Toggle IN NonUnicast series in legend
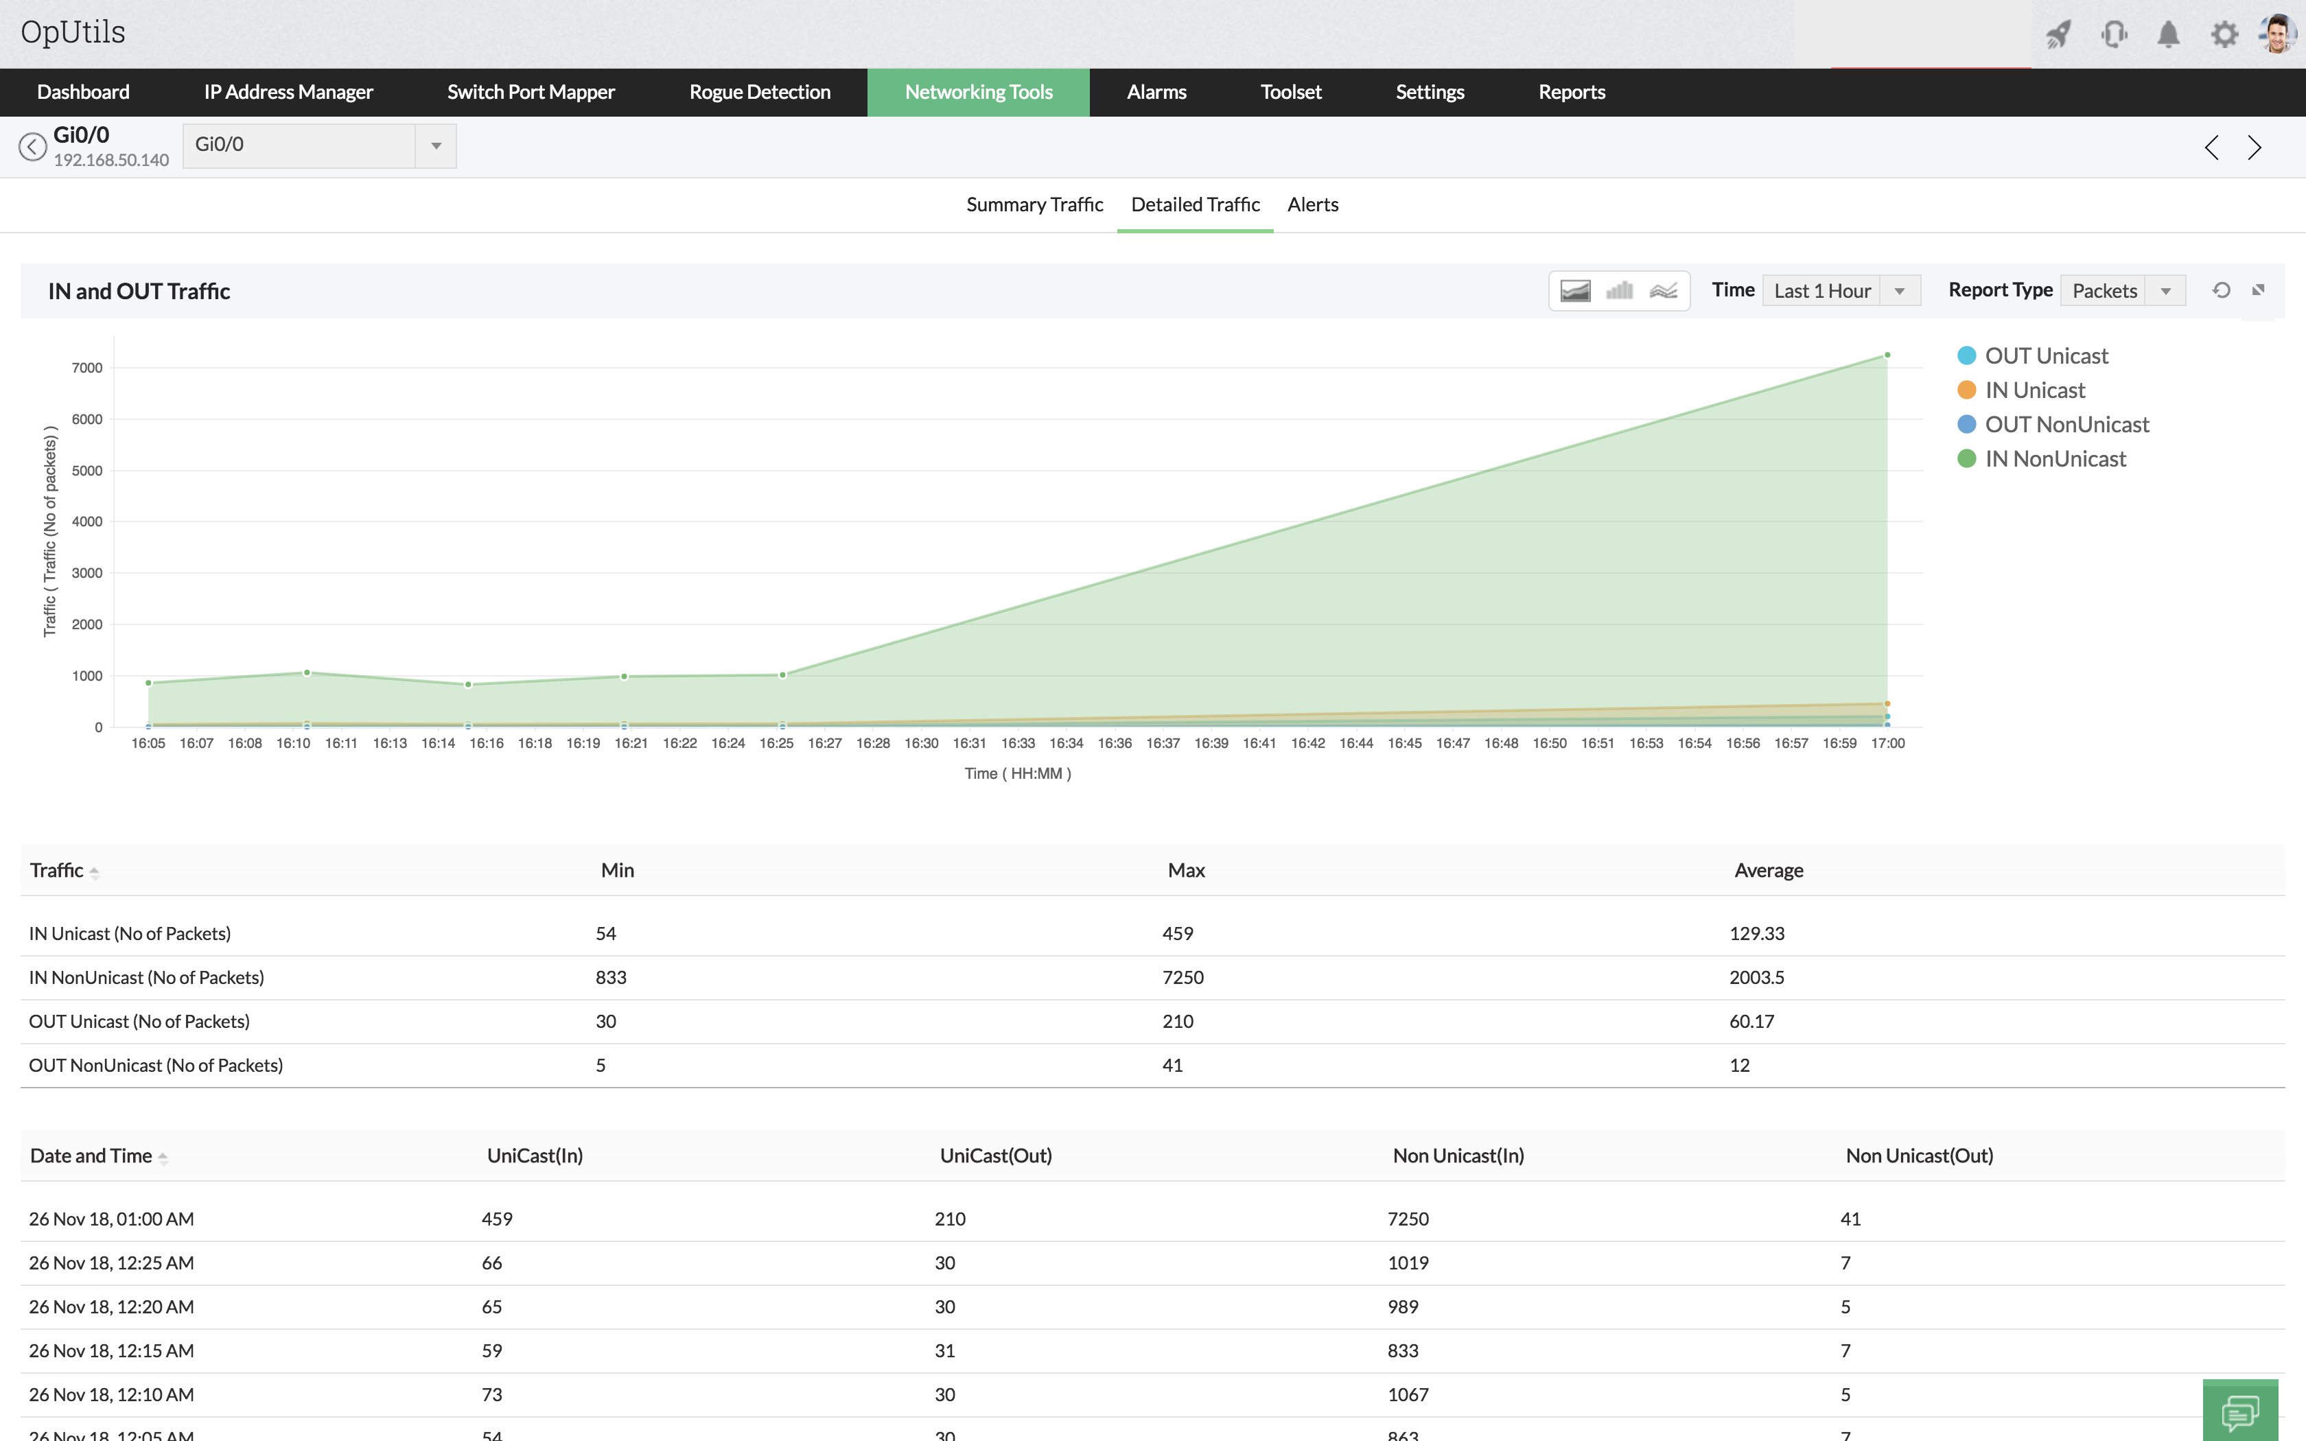 [2054, 458]
